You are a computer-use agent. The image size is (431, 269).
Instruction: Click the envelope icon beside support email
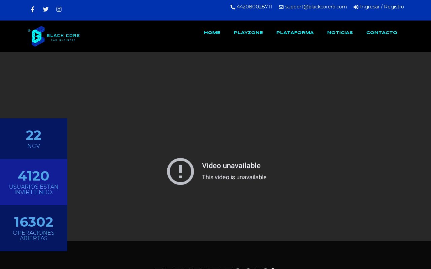click(x=281, y=7)
